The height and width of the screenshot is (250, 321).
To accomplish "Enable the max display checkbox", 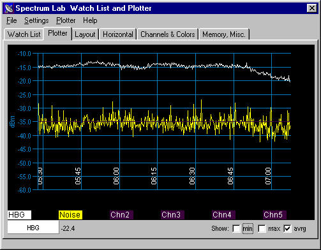I will point(262,229).
